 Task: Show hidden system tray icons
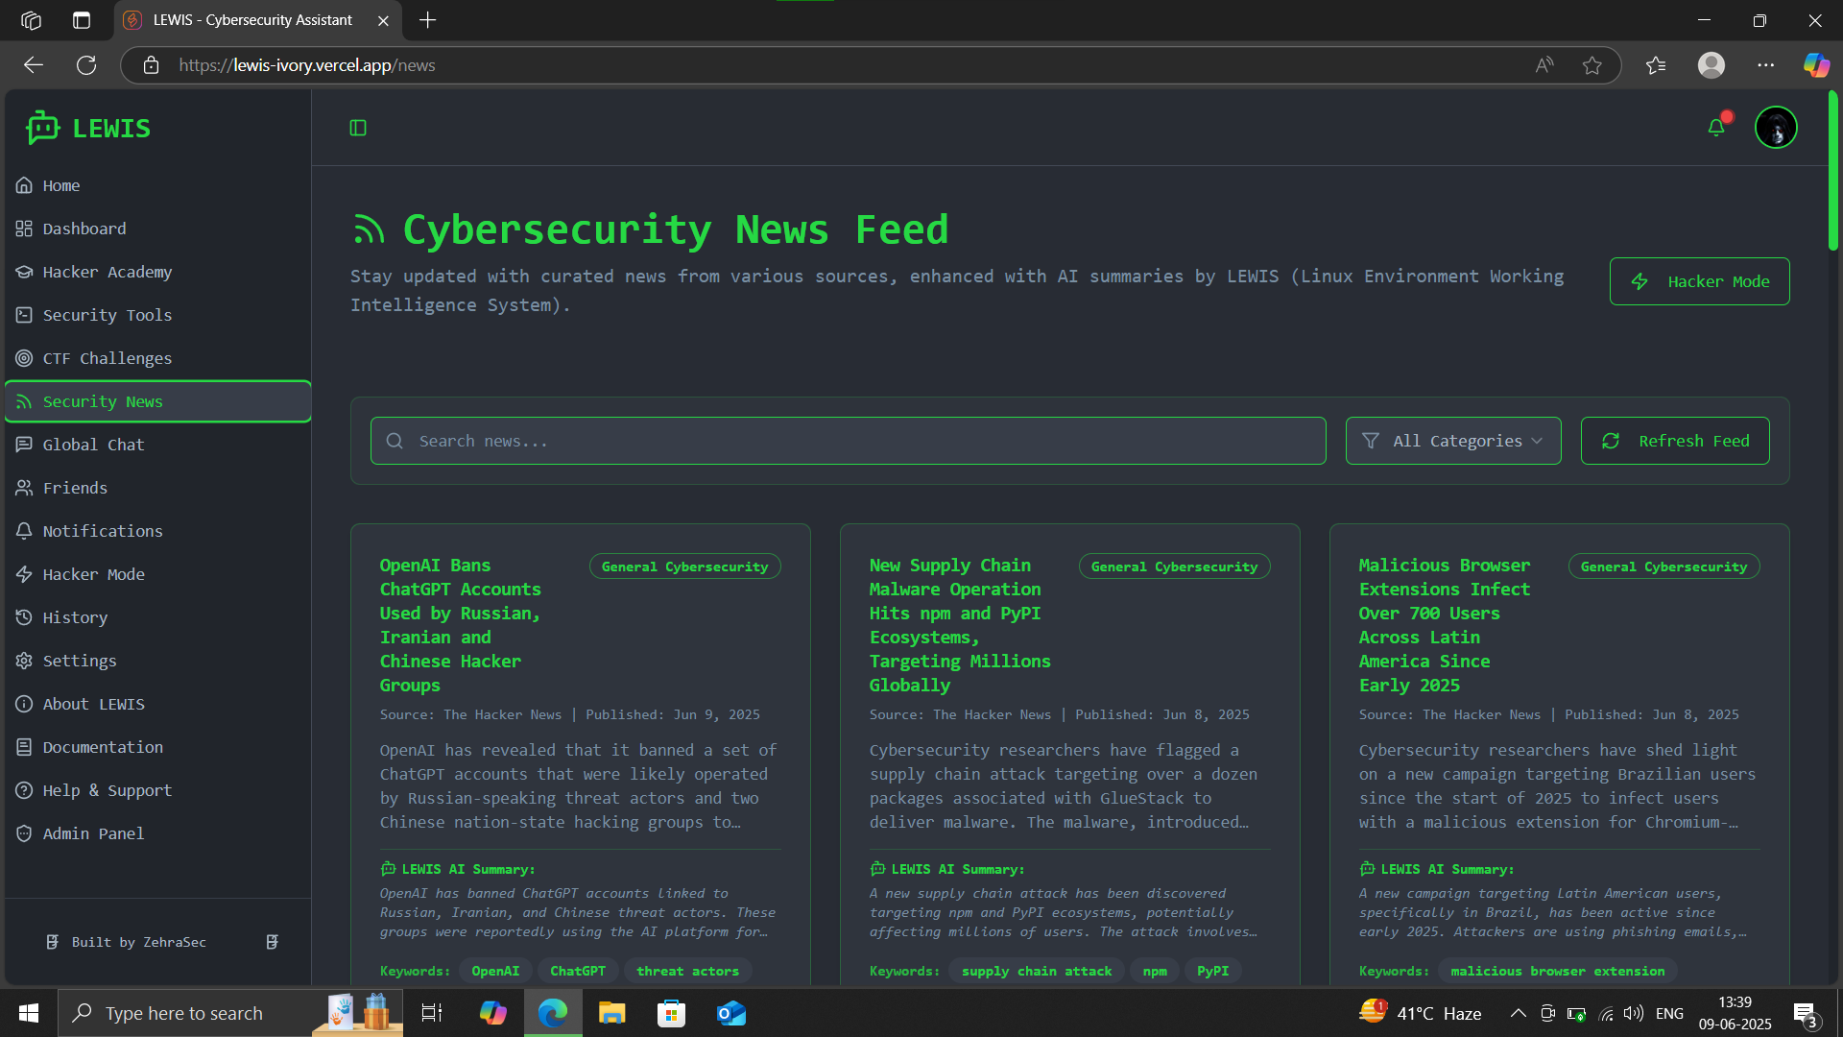coord(1518,1013)
